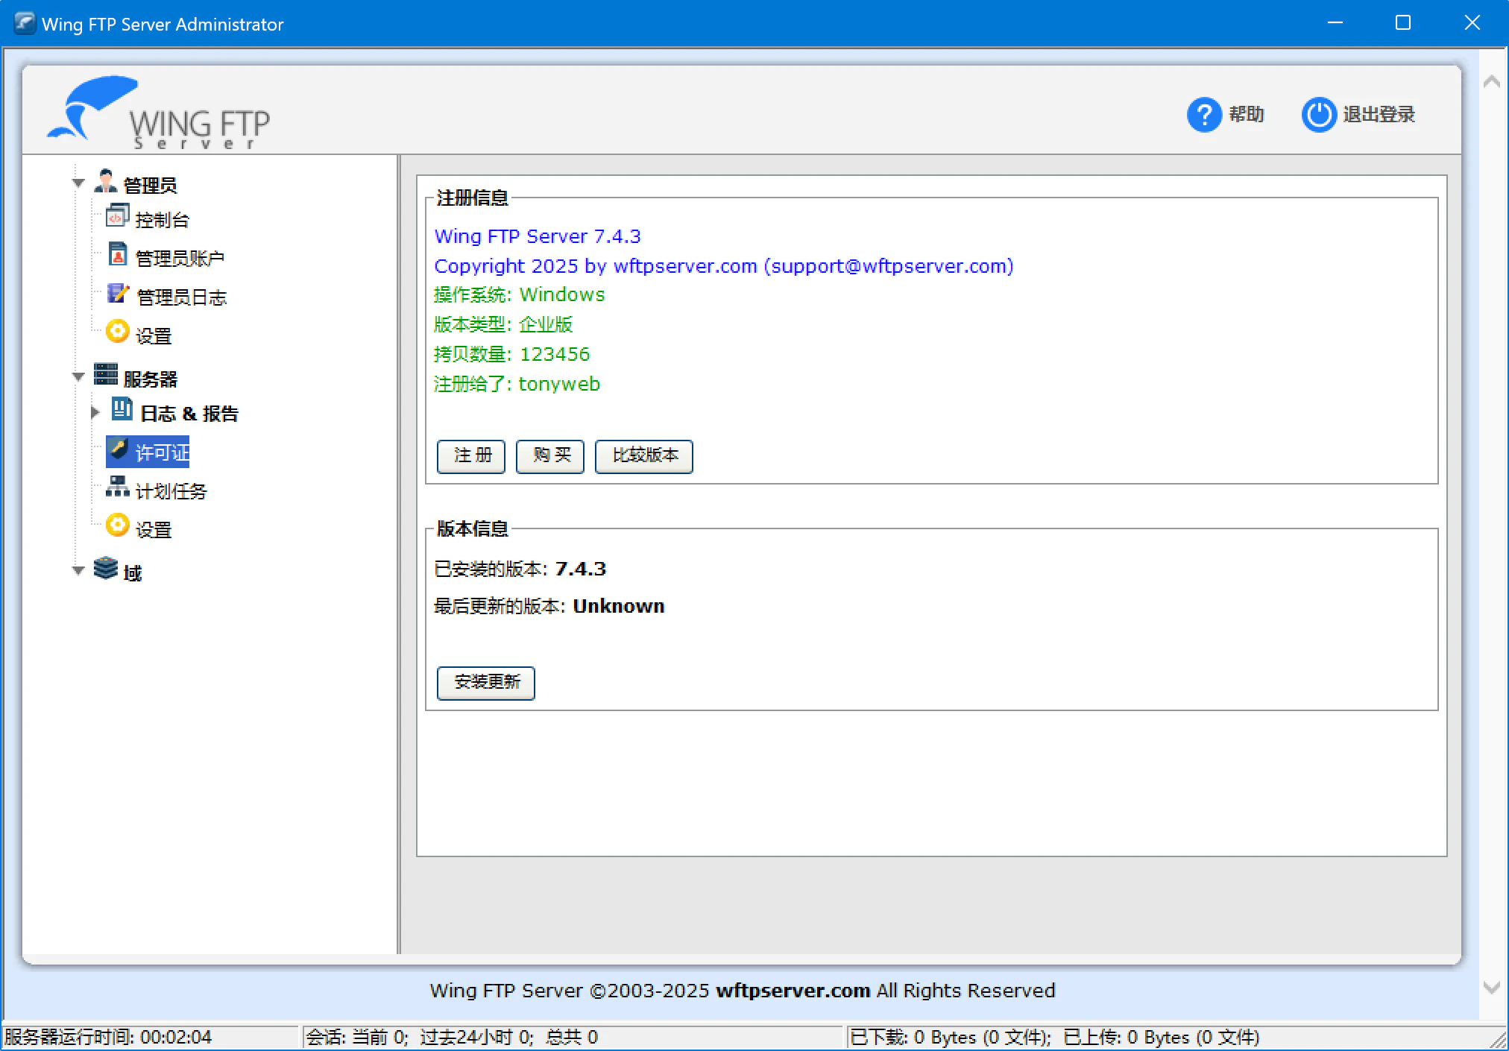Click the administrator person icon
Screen dimensions: 1509x1051
(106, 181)
